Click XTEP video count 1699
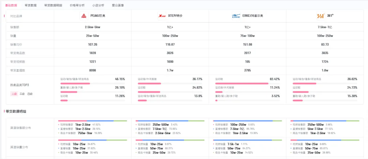The width and height of the screenshot is (368, 159). pyautogui.click(x=170, y=62)
